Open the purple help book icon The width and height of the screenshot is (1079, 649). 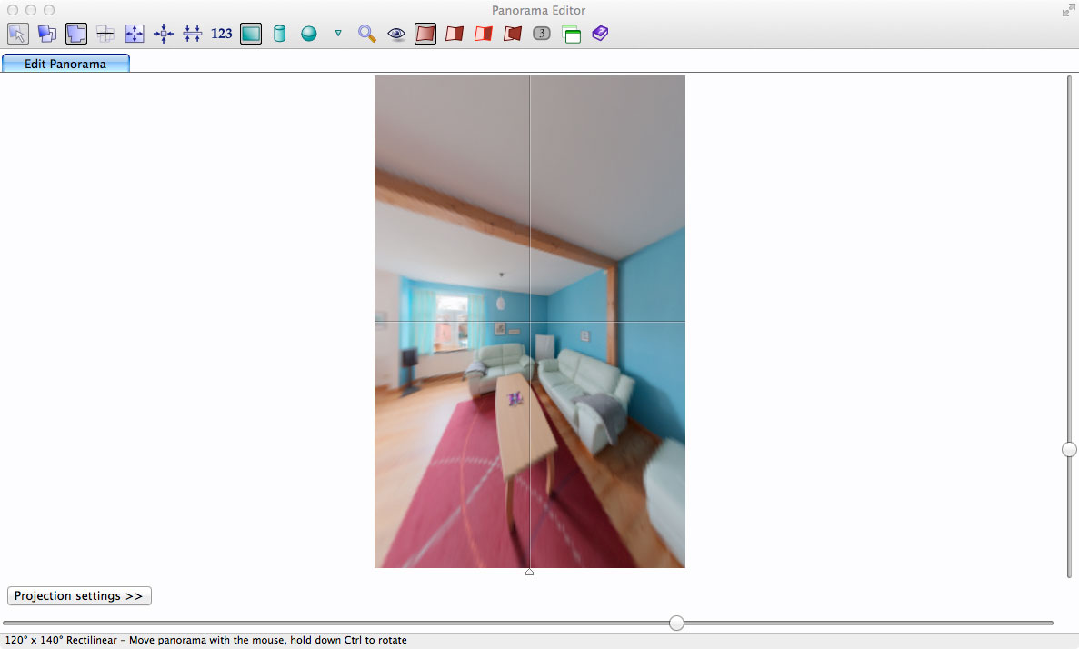(600, 34)
